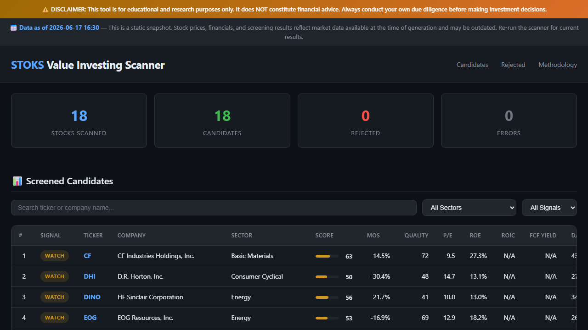Click the STOKS Value Investing Scanner logo
588x330 pixels.
point(88,65)
